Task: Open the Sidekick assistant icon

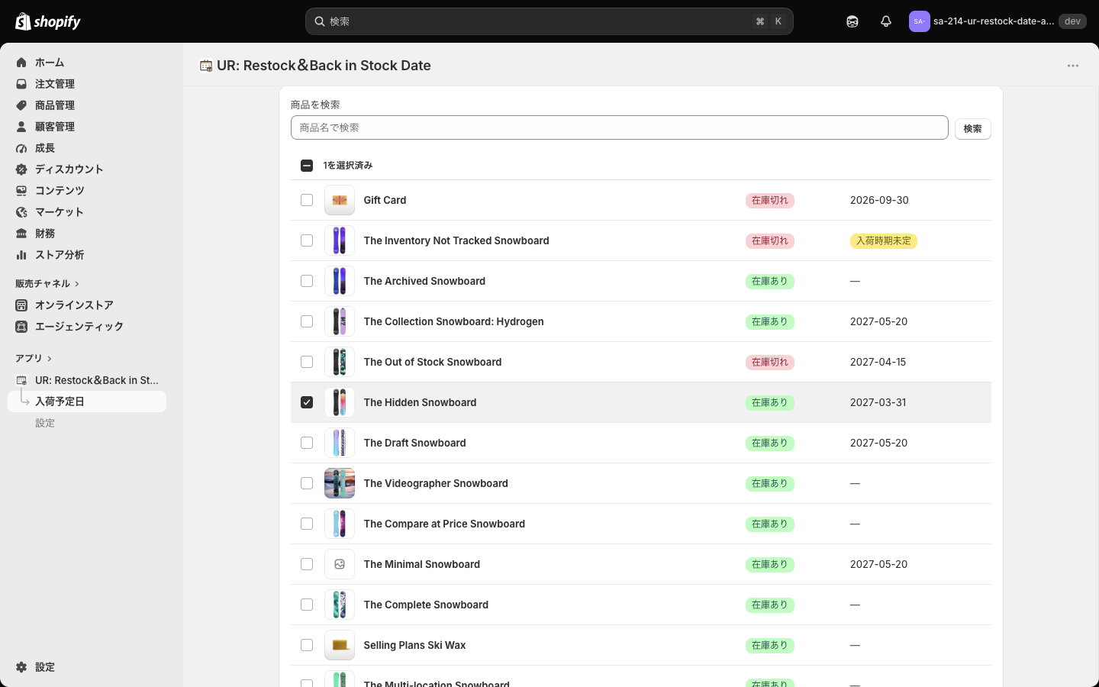Action: pyautogui.click(x=852, y=21)
